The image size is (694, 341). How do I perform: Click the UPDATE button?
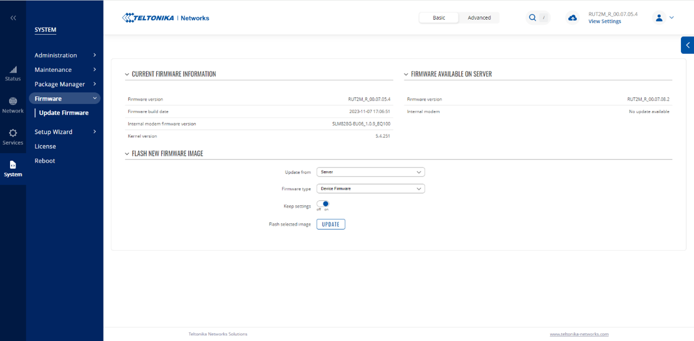click(331, 224)
